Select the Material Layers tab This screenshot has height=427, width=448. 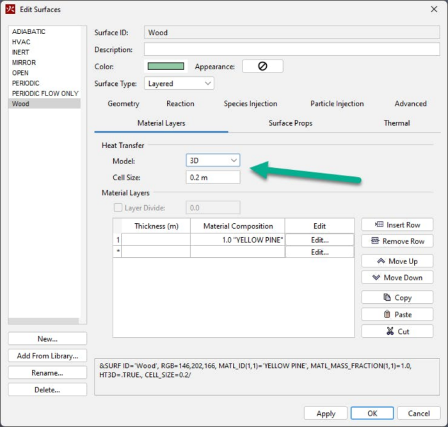pos(161,123)
